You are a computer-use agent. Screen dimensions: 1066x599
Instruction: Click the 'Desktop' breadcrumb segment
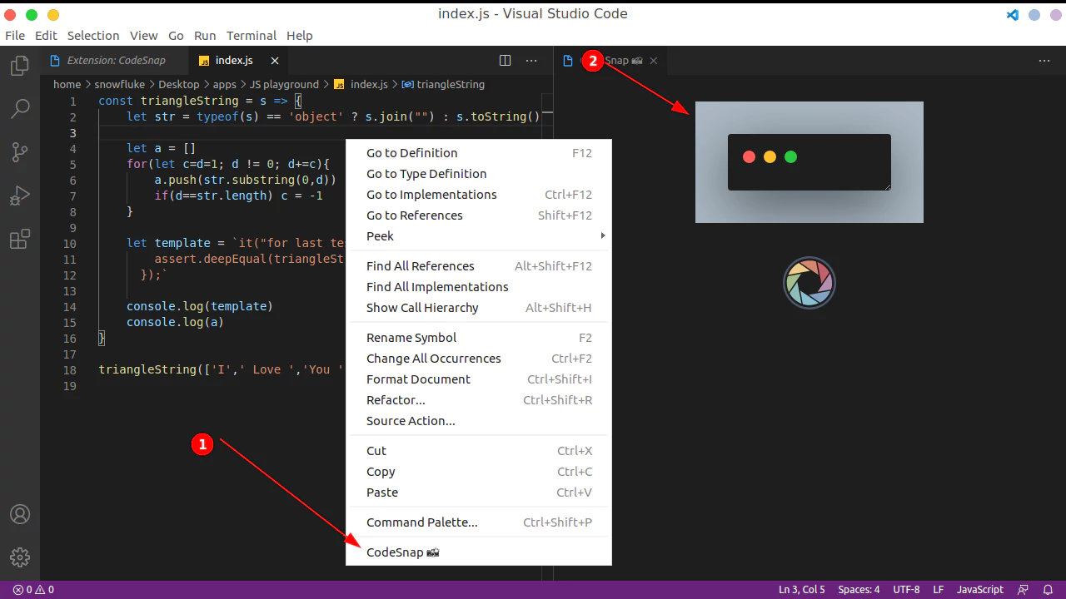point(179,84)
